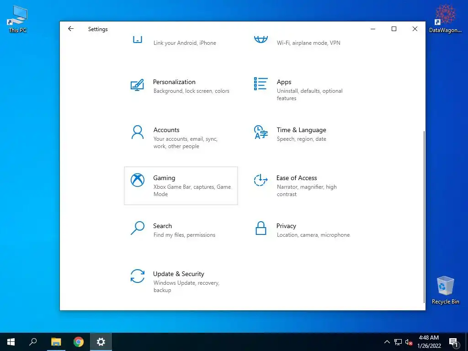
Task: Click the Privacy padlock icon
Action: 261,228
